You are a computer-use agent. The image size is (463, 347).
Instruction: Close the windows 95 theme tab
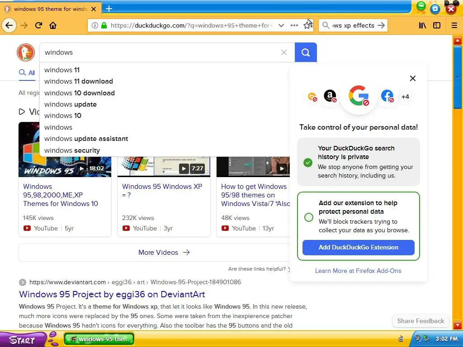[x=94, y=9]
